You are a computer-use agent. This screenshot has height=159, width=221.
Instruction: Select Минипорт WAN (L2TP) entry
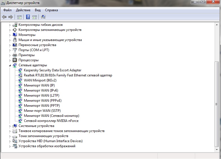(42, 96)
